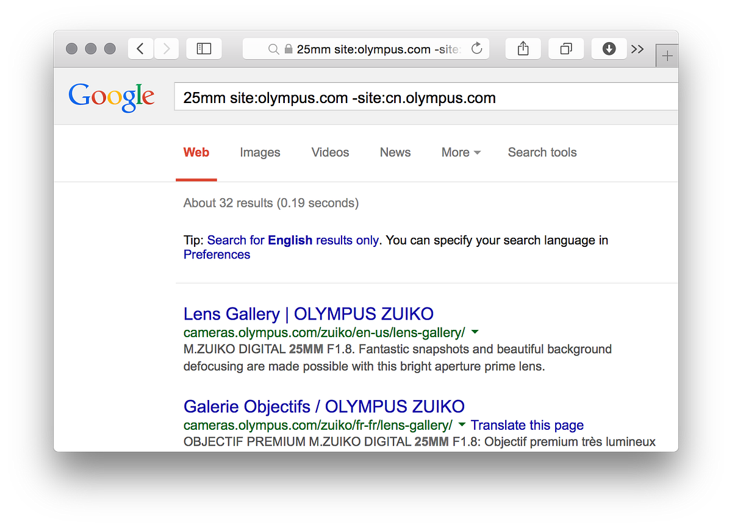Expand the toolbar overflow chevrons
Screen dimensions: 732x528
(x=637, y=49)
